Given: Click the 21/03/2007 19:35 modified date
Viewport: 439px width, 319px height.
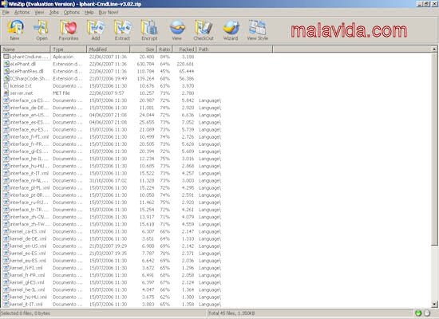Looking at the screenshot, I should 108,254.
